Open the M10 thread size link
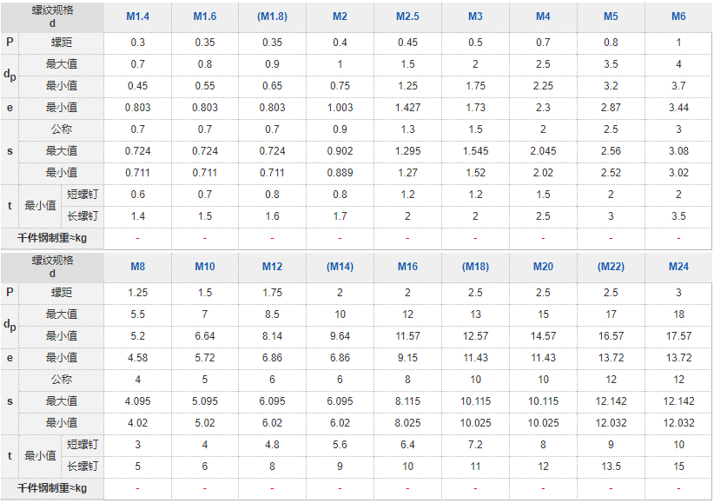 [x=205, y=267]
